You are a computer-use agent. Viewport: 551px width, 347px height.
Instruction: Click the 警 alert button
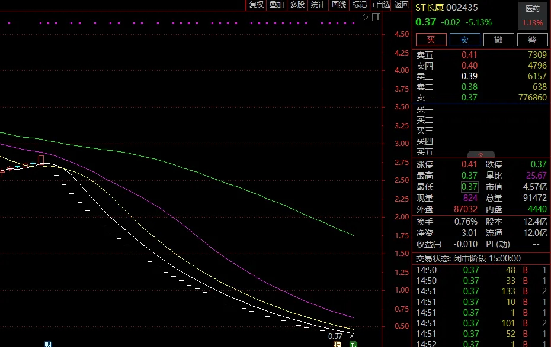tap(533, 40)
